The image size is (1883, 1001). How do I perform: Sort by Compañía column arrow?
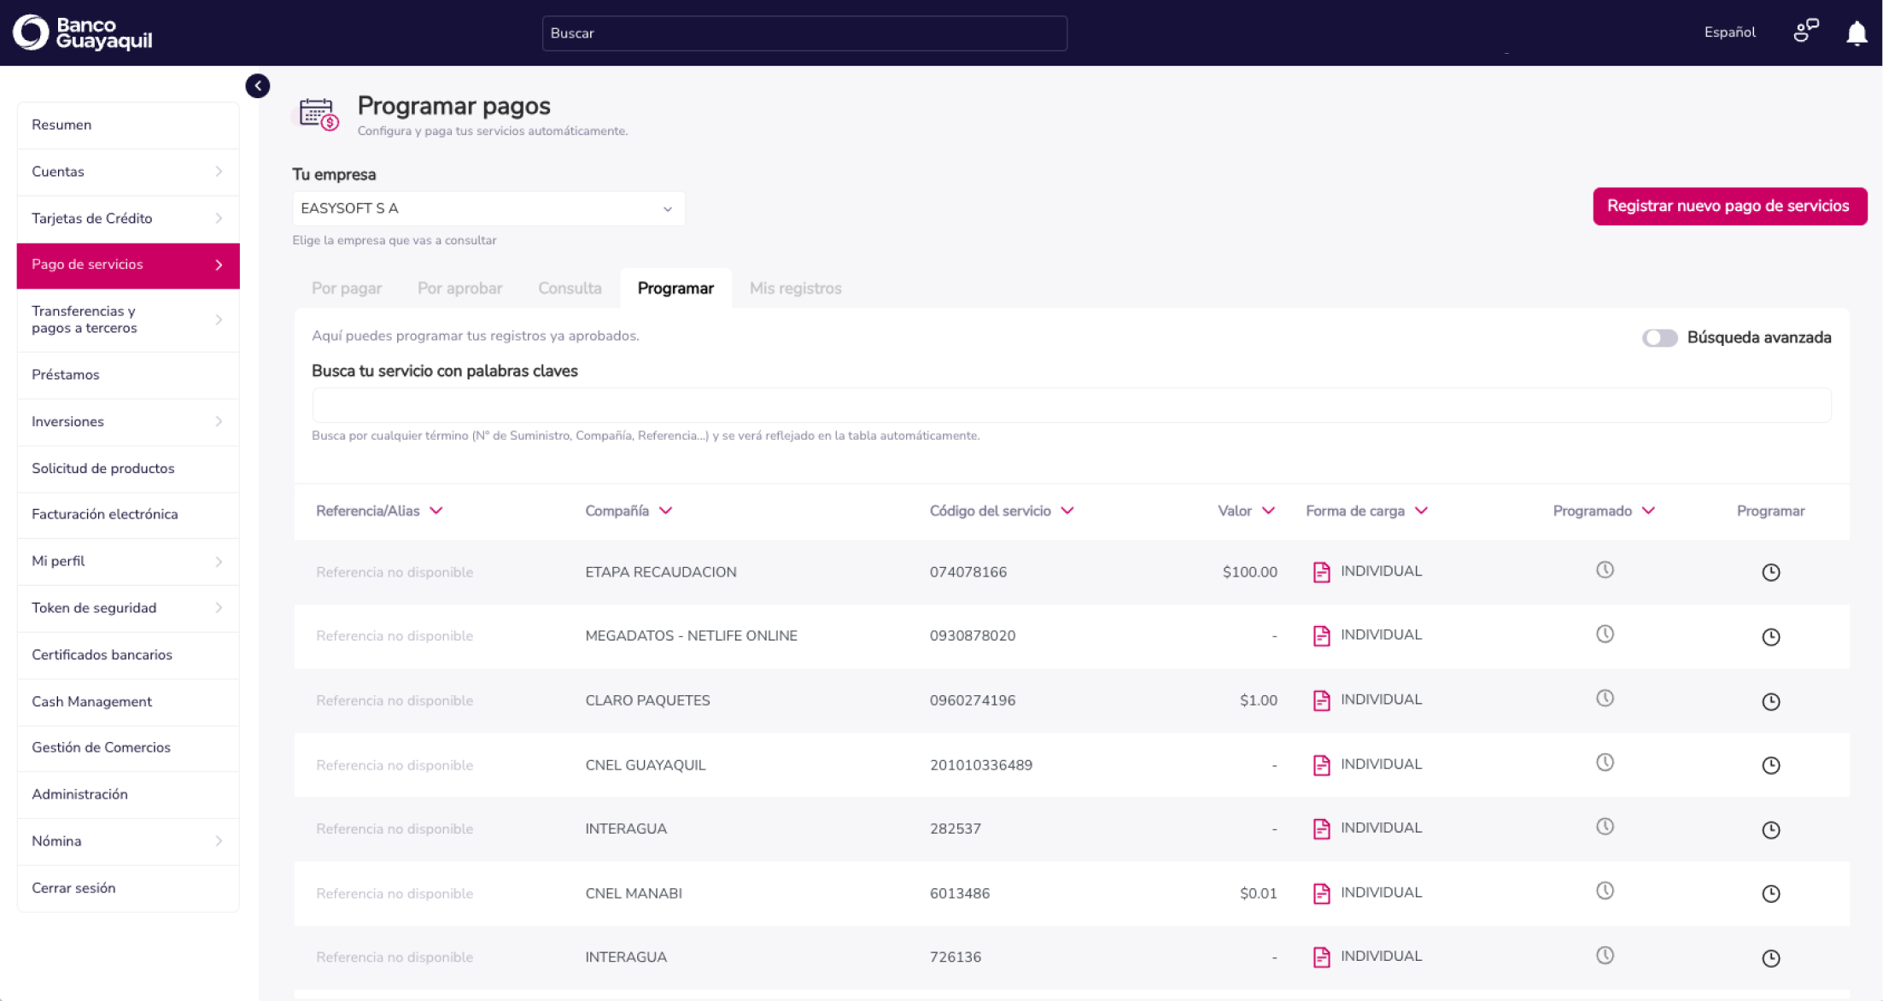coord(666,511)
